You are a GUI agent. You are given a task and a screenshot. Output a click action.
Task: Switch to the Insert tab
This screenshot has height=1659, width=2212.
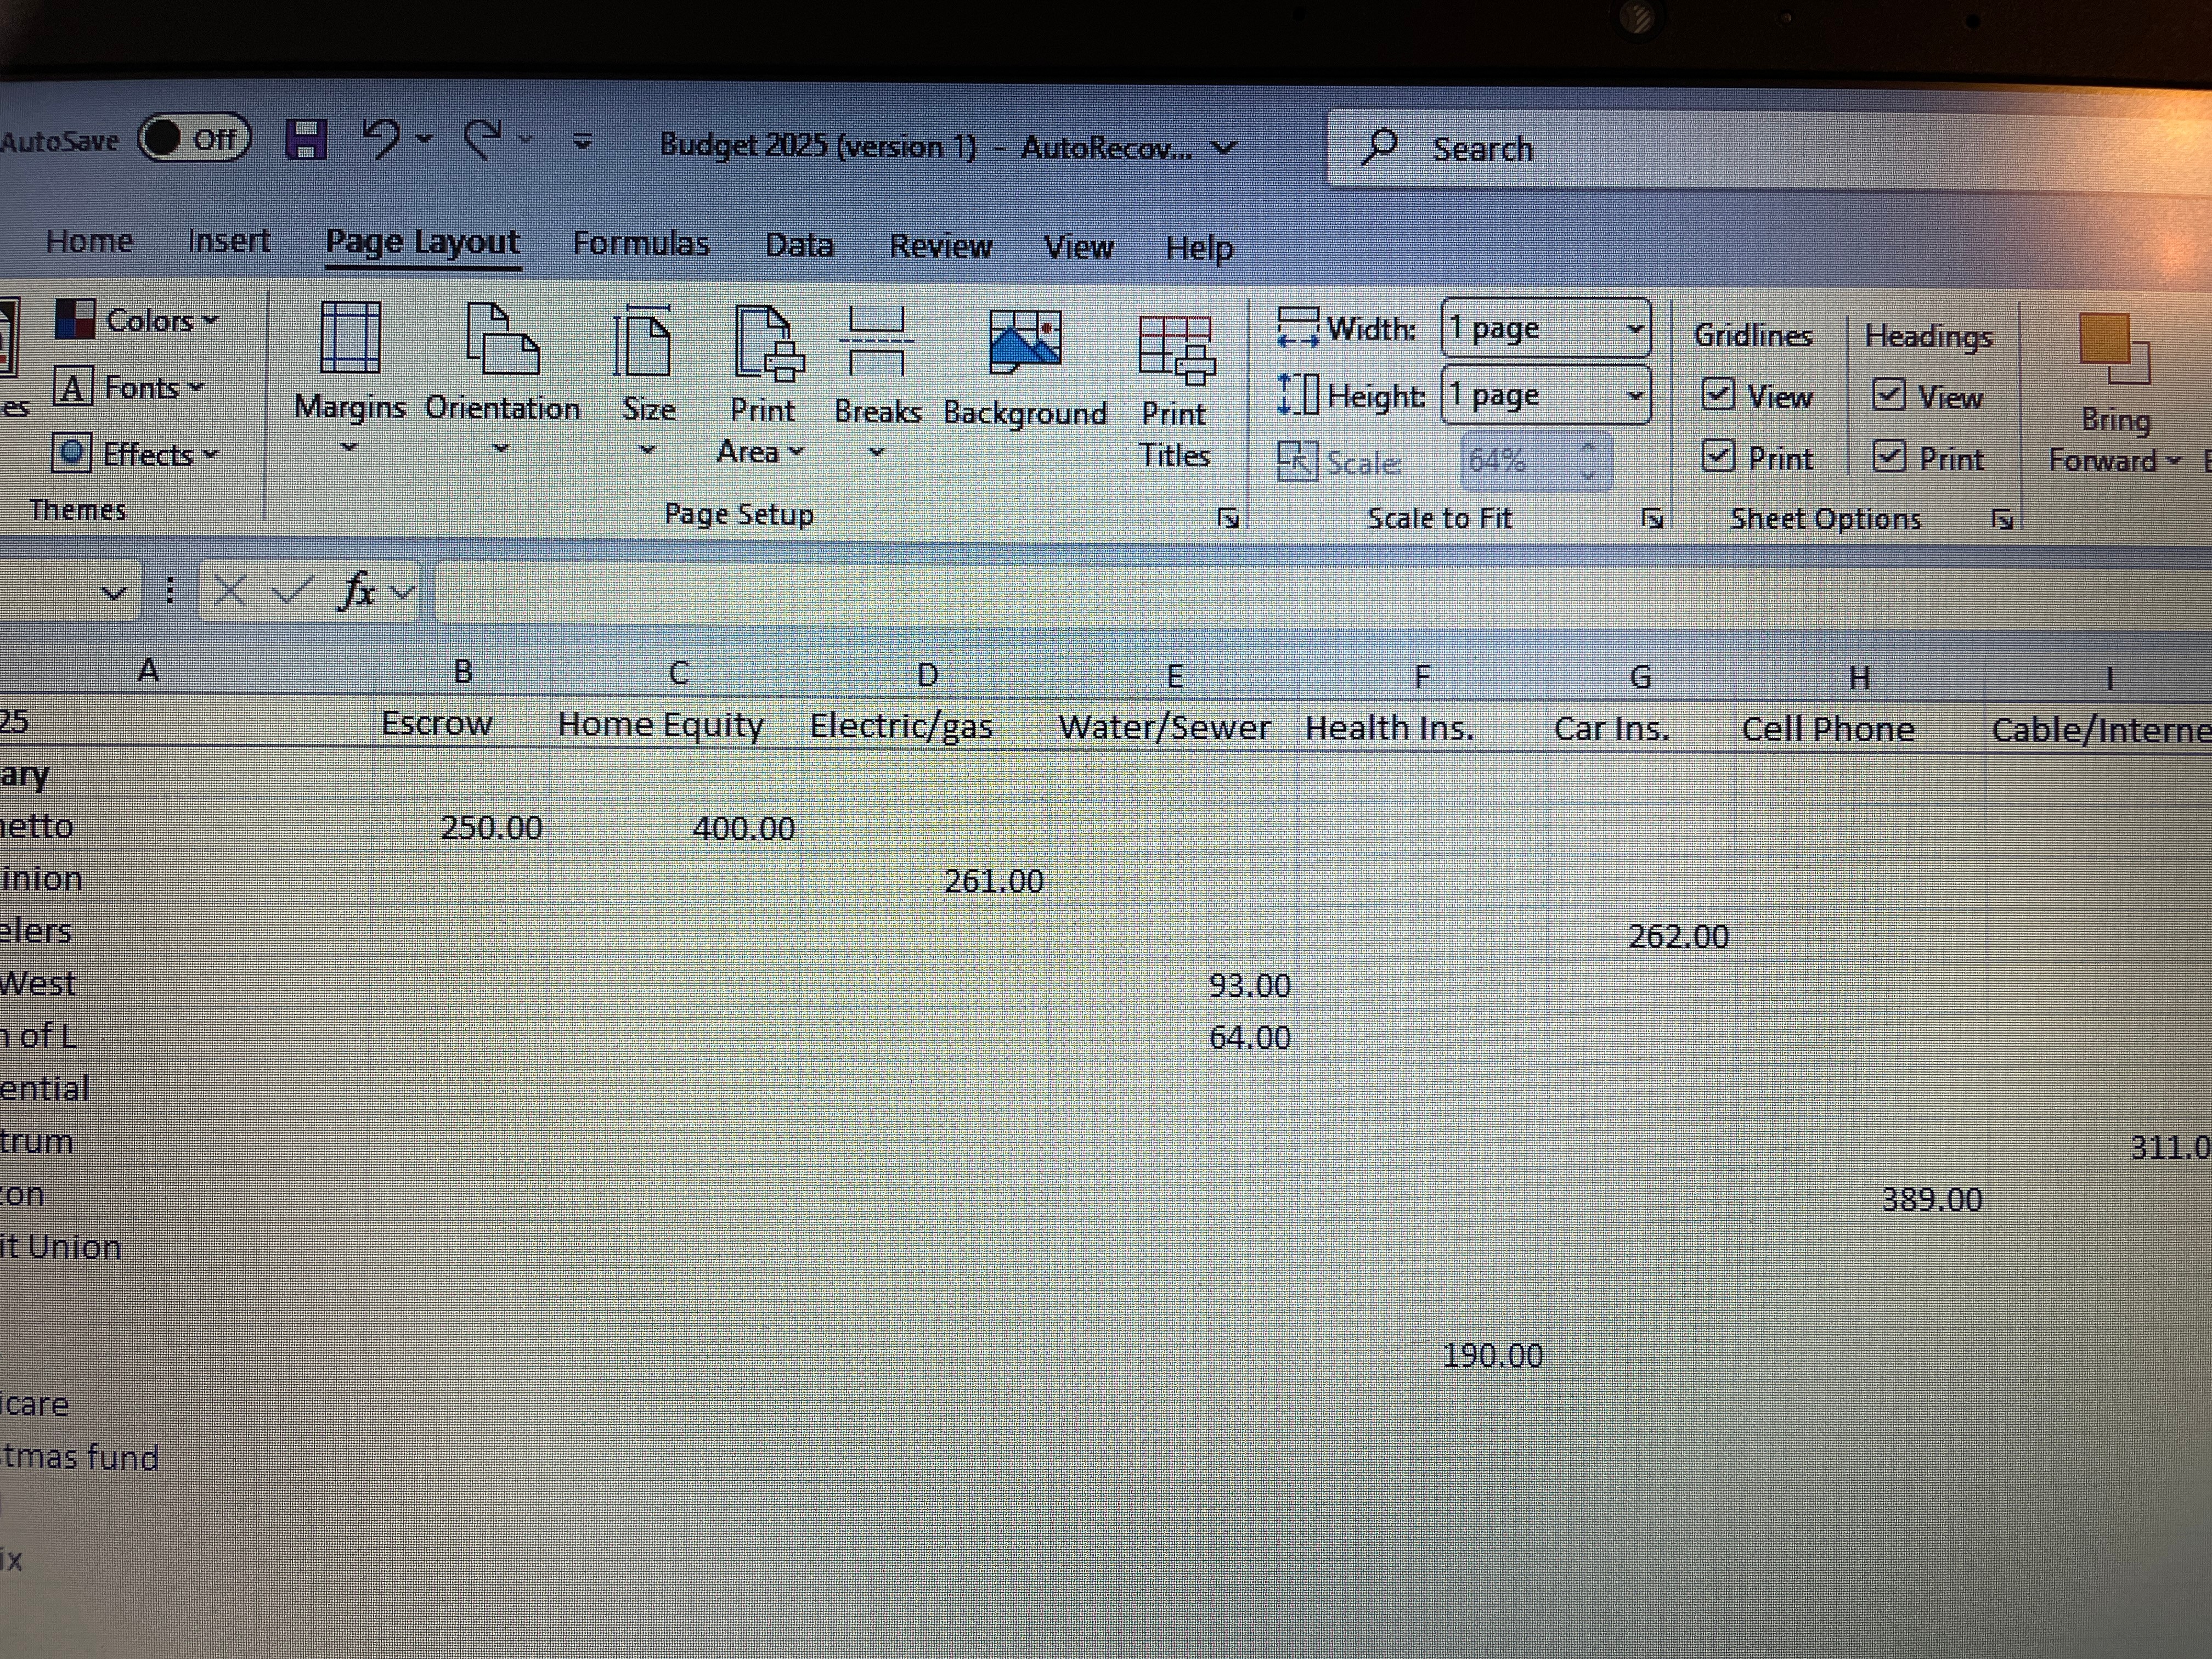coord(229,241)
